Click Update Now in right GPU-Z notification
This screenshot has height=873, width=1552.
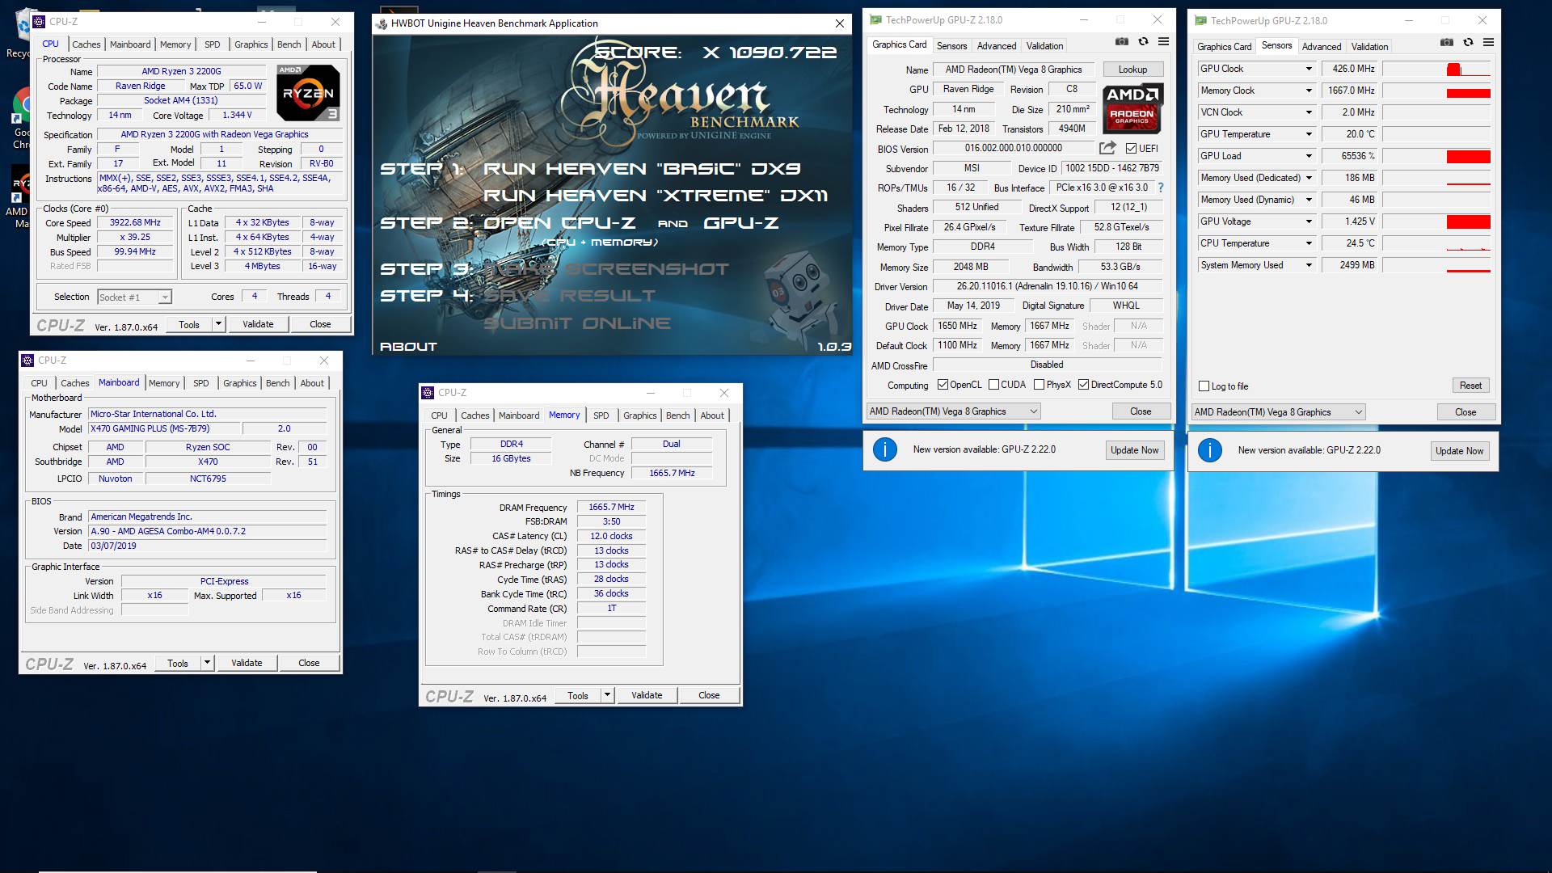1459,451
